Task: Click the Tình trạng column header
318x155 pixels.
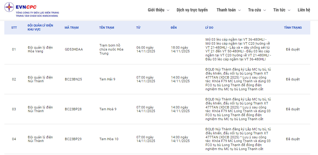Action: click(293, 28)
